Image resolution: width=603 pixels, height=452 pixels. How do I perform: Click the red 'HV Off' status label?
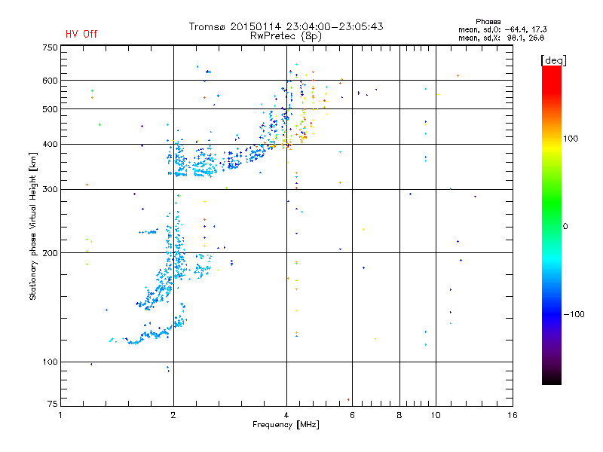coord(81,34)
